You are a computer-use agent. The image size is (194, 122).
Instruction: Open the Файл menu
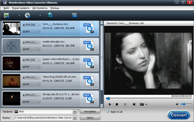[x=6, y=8]
